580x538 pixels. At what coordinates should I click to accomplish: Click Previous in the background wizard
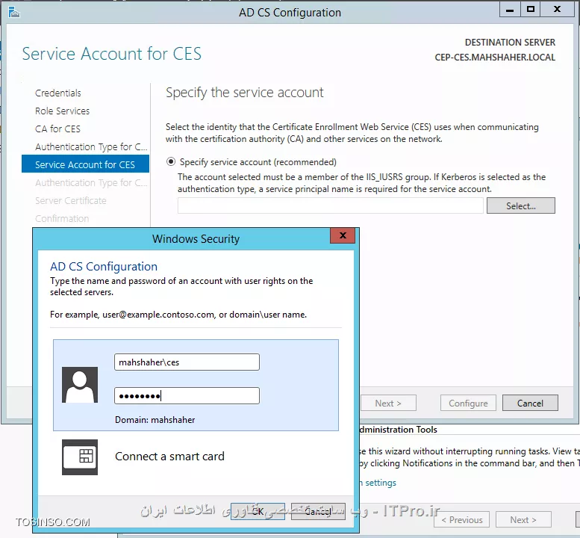tap(462, 520)
